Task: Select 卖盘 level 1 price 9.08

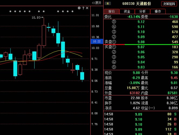Action: click(x=141, y=42)
